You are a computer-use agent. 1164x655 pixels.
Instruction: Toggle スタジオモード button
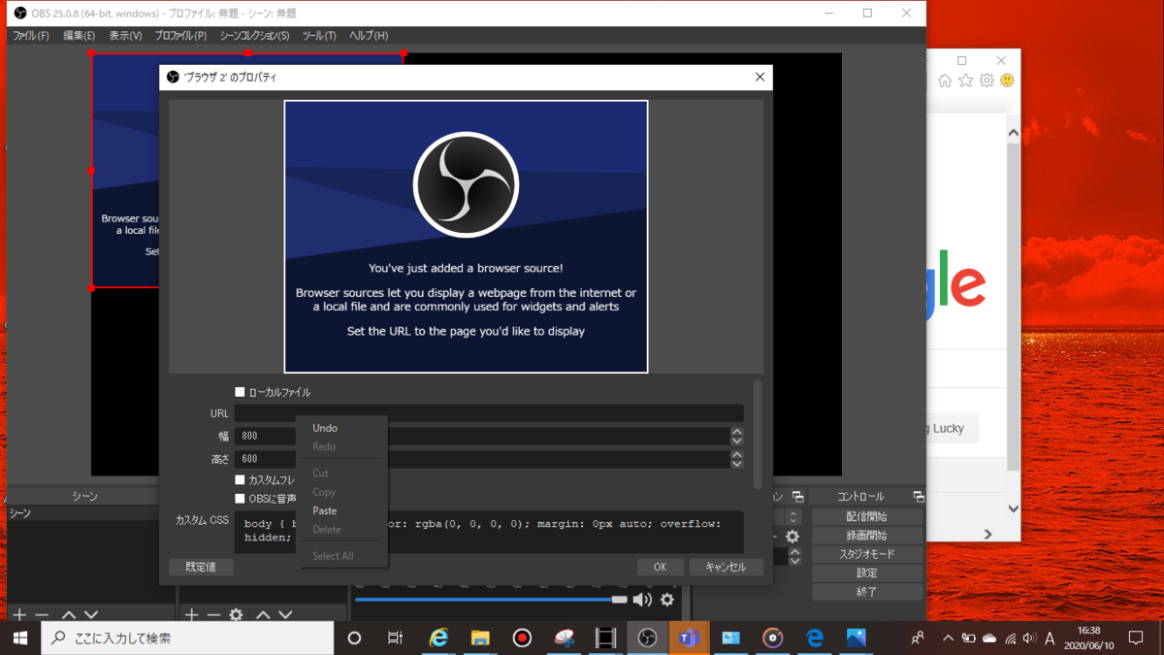[867, 554]
